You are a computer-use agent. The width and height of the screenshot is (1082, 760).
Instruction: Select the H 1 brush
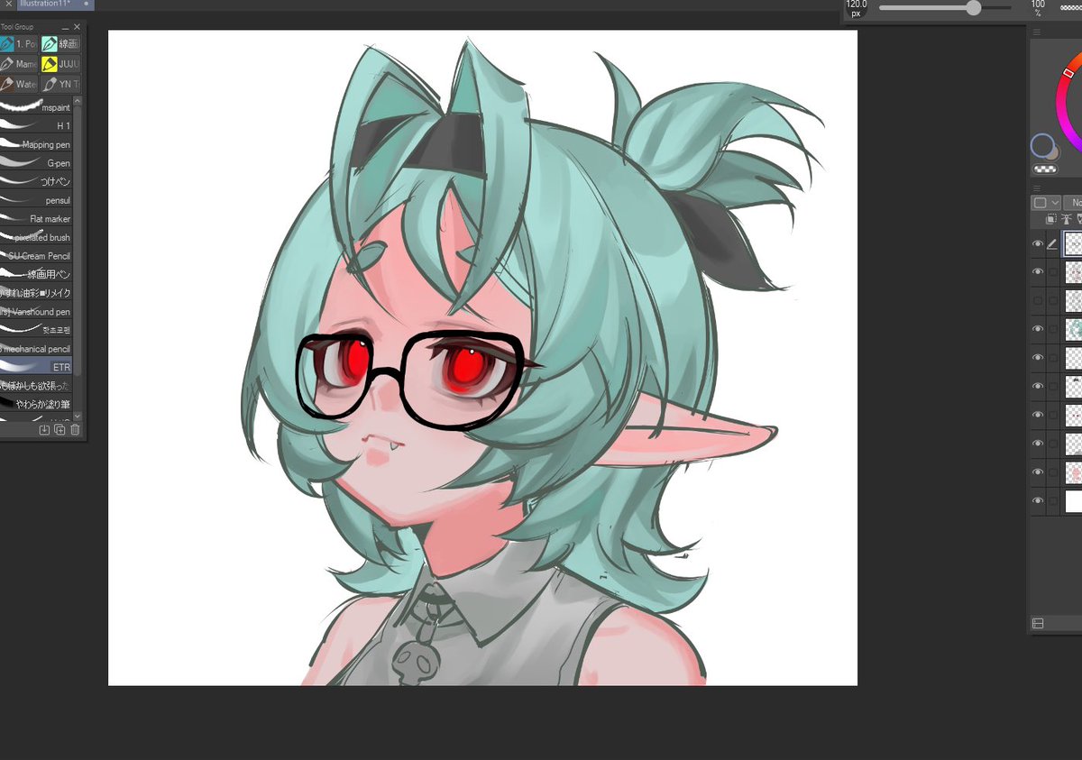[36, 126]
